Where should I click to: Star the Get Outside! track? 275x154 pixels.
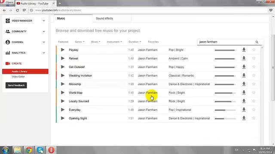[x=254, y=67]
